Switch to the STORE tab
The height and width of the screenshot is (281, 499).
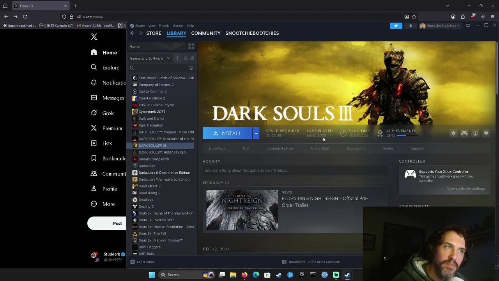click(x=154, y=33)
